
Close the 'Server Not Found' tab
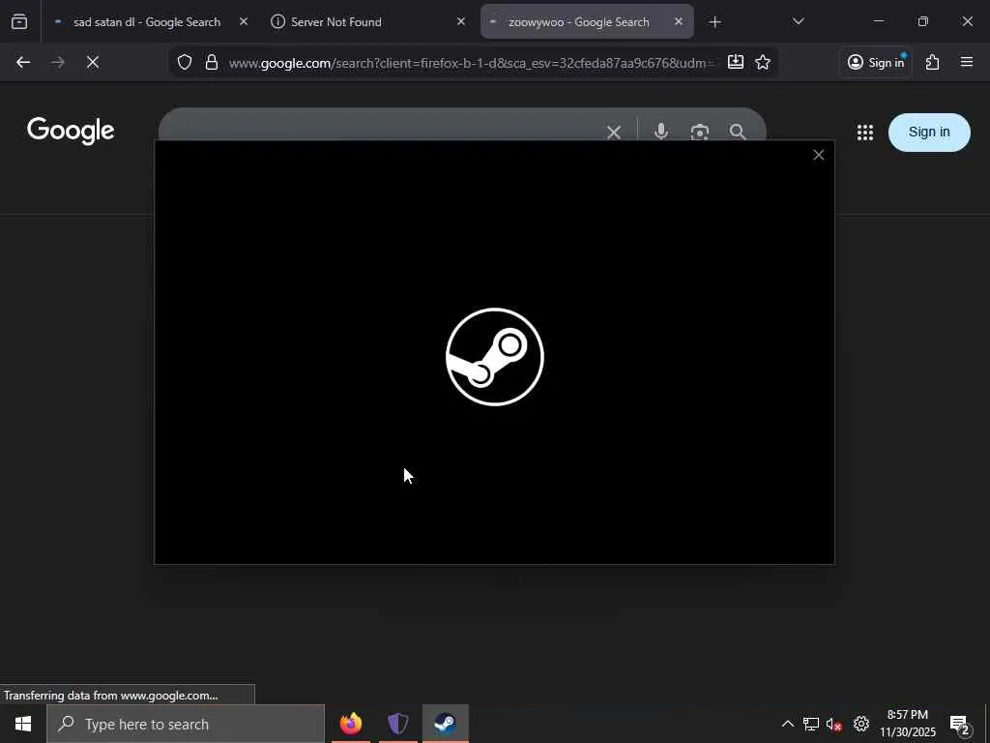tap(461, 21)
